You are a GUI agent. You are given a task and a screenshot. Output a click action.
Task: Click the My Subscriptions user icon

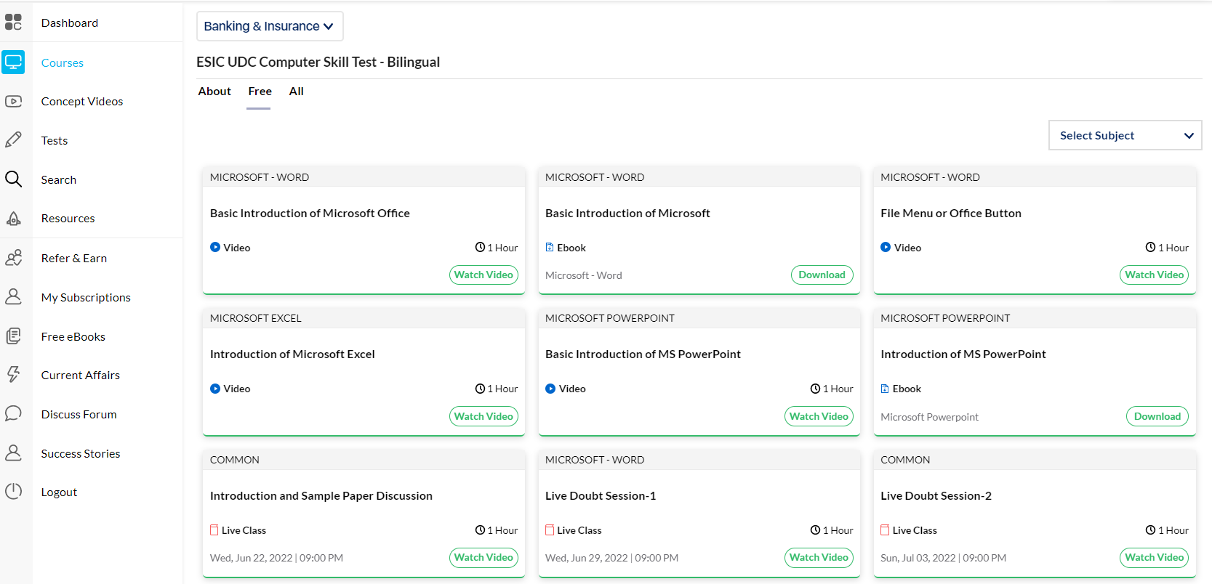(x=13, y=296)
